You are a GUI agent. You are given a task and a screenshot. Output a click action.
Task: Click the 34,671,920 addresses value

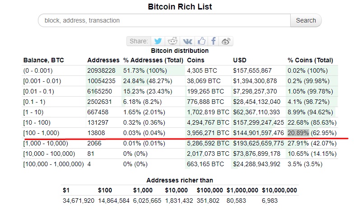[x=78, y=201]
